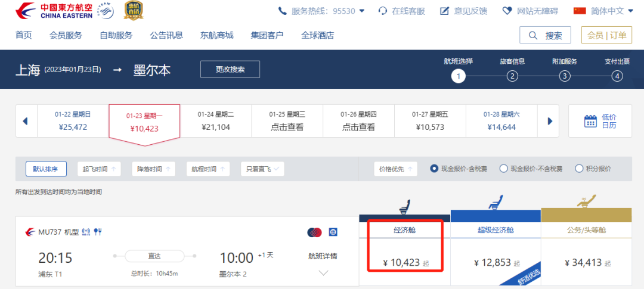Toggle the 只看直飞 filter

point(262,169)
